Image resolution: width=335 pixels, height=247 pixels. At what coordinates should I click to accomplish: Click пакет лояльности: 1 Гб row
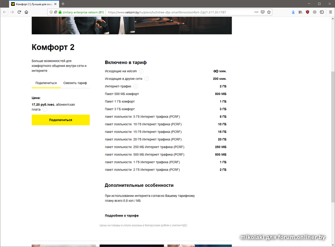point(165,162)
